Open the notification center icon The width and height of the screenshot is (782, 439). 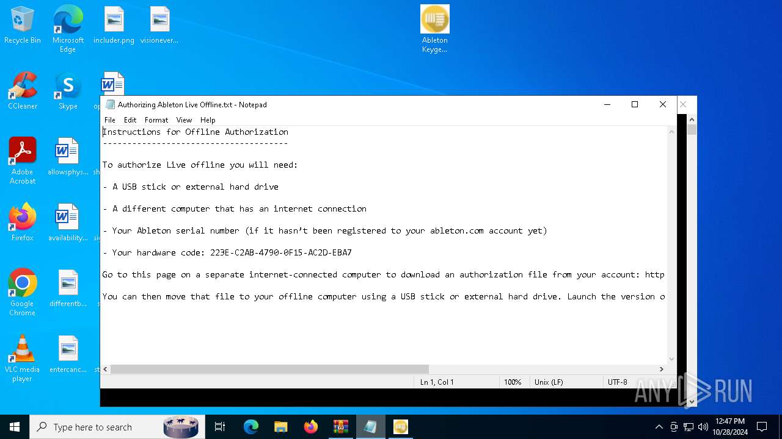[x=762, y=427]
